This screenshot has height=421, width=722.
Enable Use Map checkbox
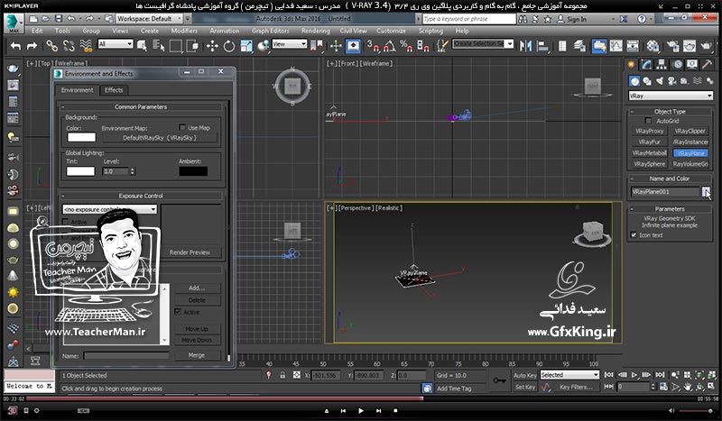(182, 127)
